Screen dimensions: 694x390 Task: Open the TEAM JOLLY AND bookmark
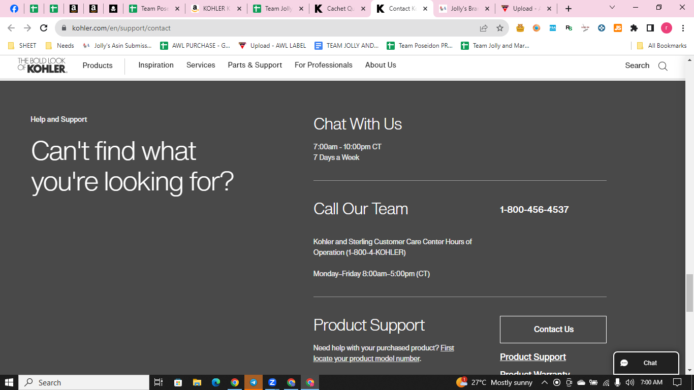click(x=347, y=46)
